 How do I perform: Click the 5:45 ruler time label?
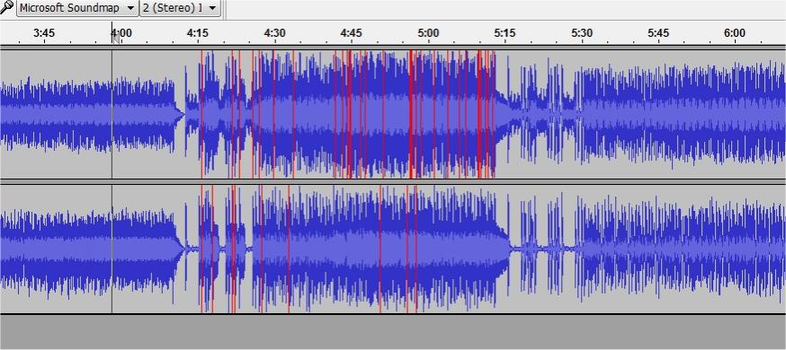(658, 33)
